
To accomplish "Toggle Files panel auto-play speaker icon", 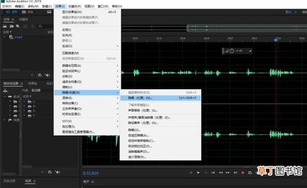I will [x=47, y=75].
